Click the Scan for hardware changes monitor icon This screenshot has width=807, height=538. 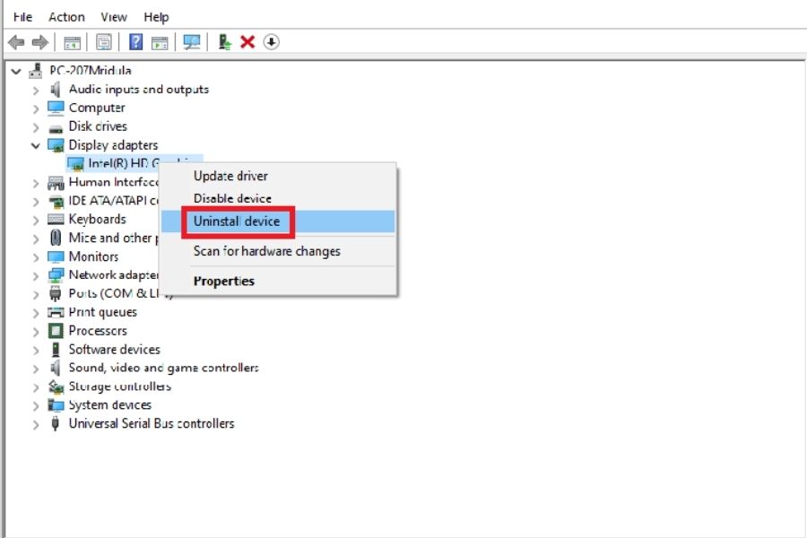[x=191, y=42]
